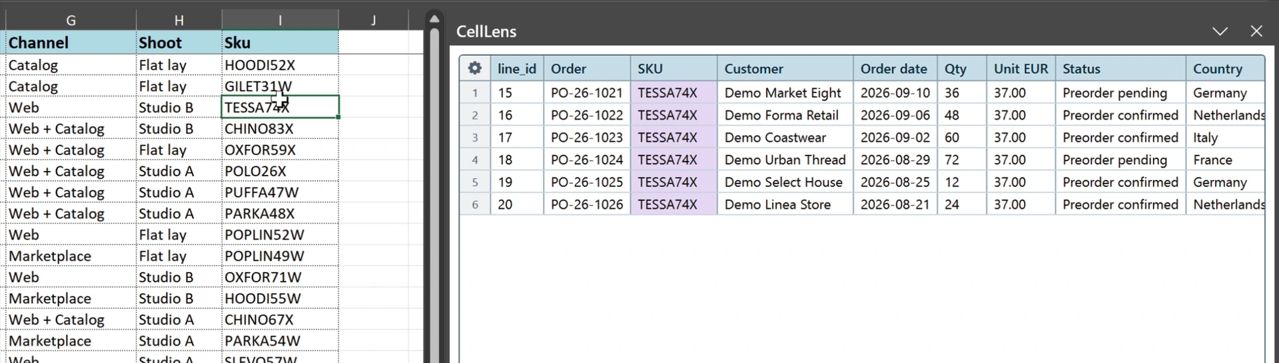Click order PO-26-1021

tap(587, 93)
